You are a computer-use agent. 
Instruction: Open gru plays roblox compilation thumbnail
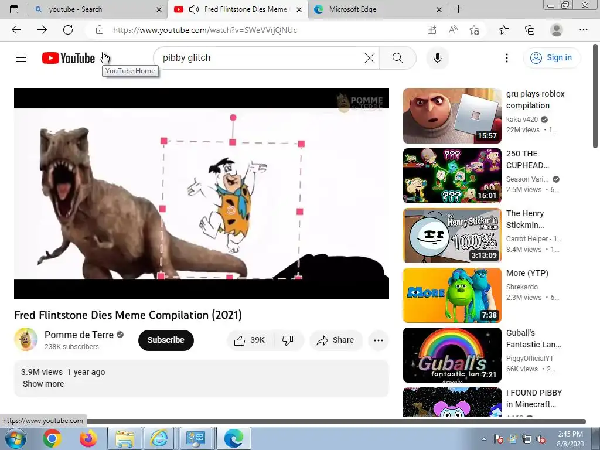click(452, 116)
